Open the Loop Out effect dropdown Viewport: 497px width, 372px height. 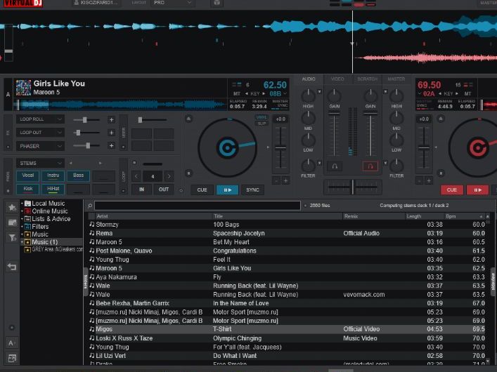point(40,133)
